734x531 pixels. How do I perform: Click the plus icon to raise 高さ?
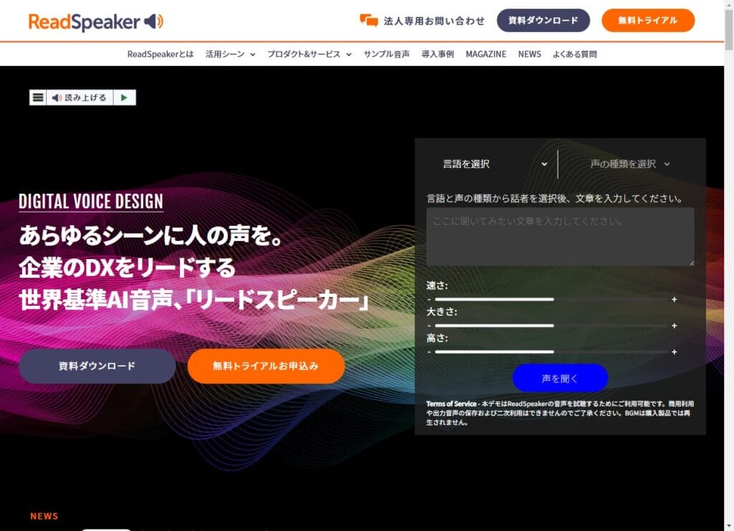point(674,352)
